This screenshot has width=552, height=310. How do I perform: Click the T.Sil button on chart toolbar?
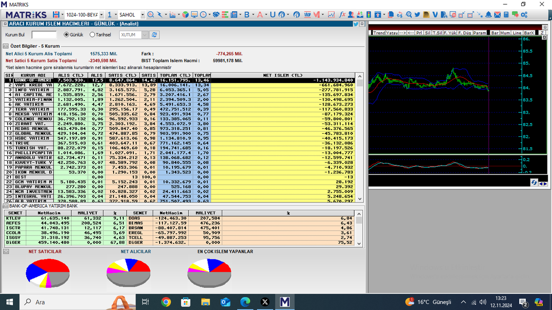click(x=437, y=33)
